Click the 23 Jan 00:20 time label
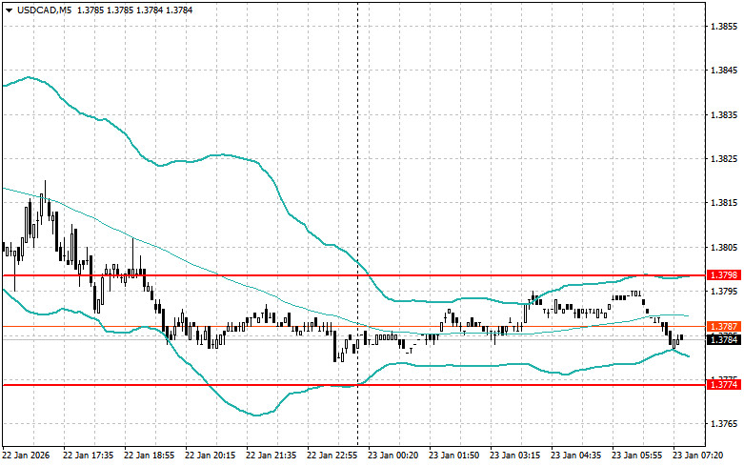 coord(392,456)
